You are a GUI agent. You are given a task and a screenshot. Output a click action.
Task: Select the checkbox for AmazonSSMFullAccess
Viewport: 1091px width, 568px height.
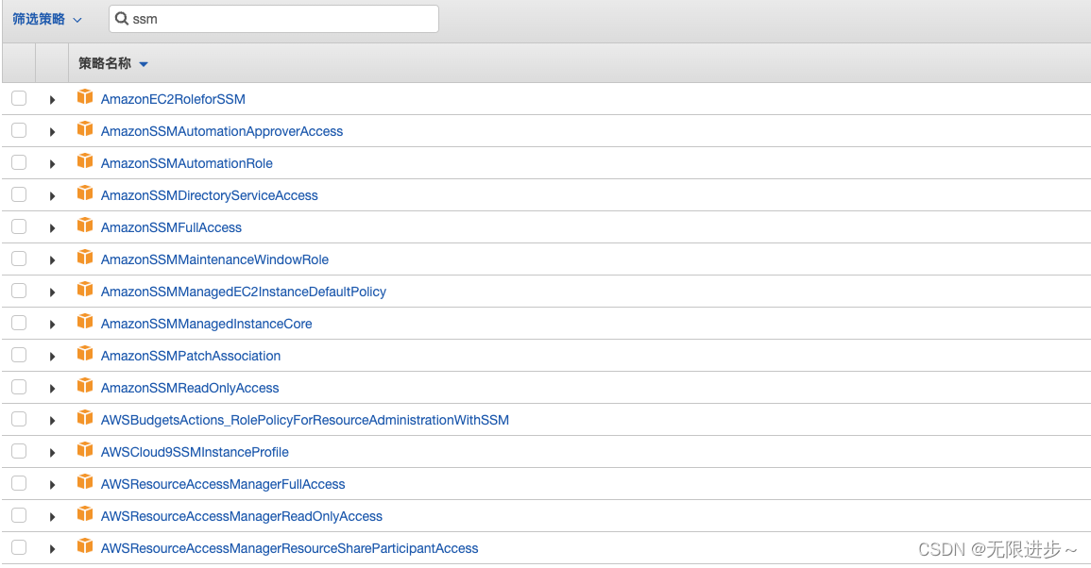tap(18, 226)
